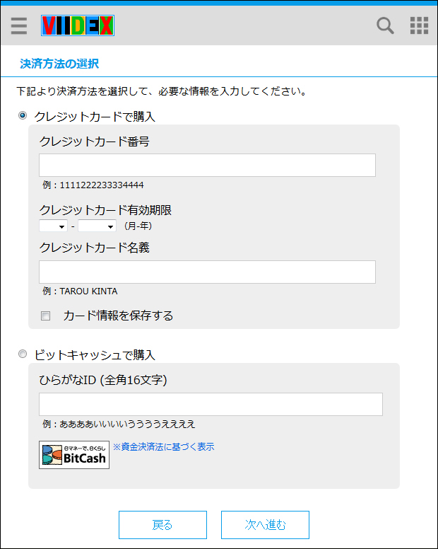The width and height of the screenshot is (438, 549).
Task: Click the カード情報を保存する label text
Action: pyautogui.click(x=118, y=316)
